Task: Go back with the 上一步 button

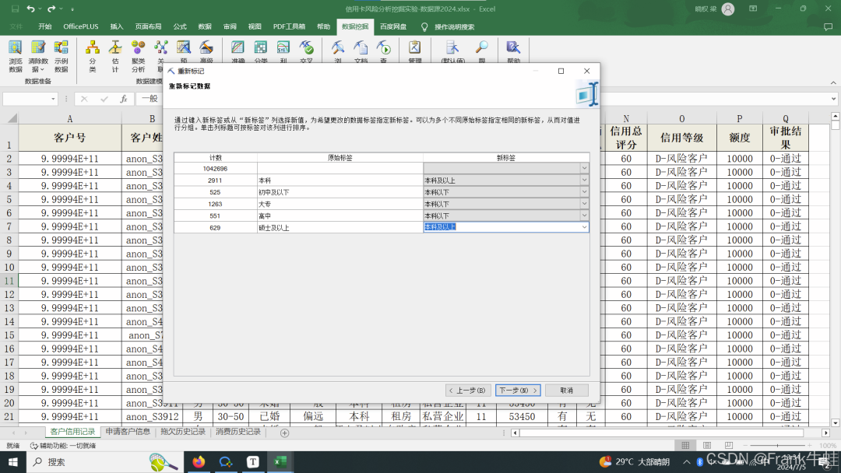Action: click(x=468, y=390)
